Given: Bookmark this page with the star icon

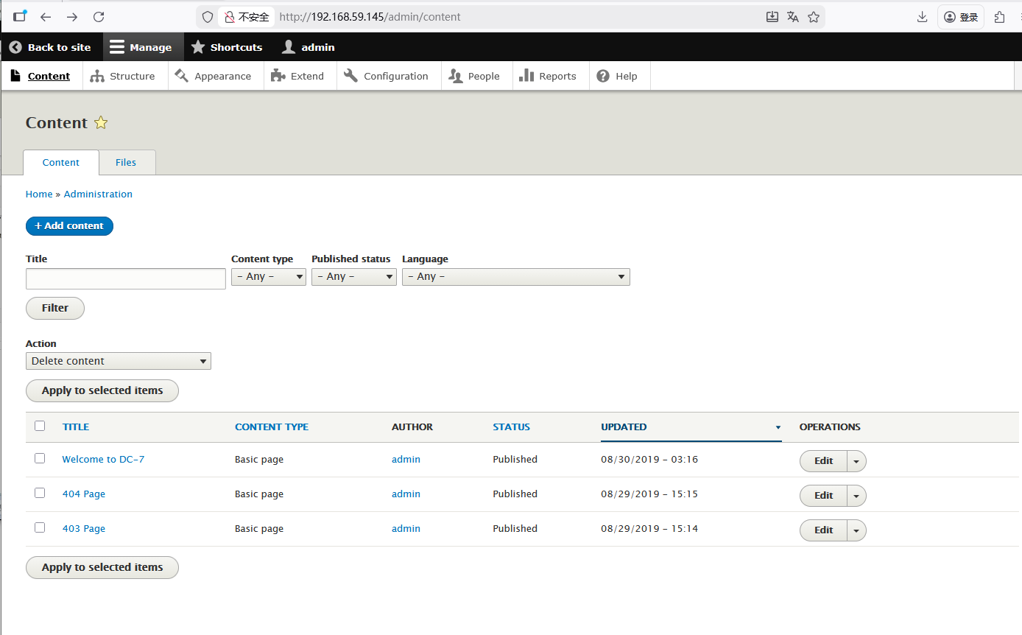Looking at the screenshot, I should point(814,17).
